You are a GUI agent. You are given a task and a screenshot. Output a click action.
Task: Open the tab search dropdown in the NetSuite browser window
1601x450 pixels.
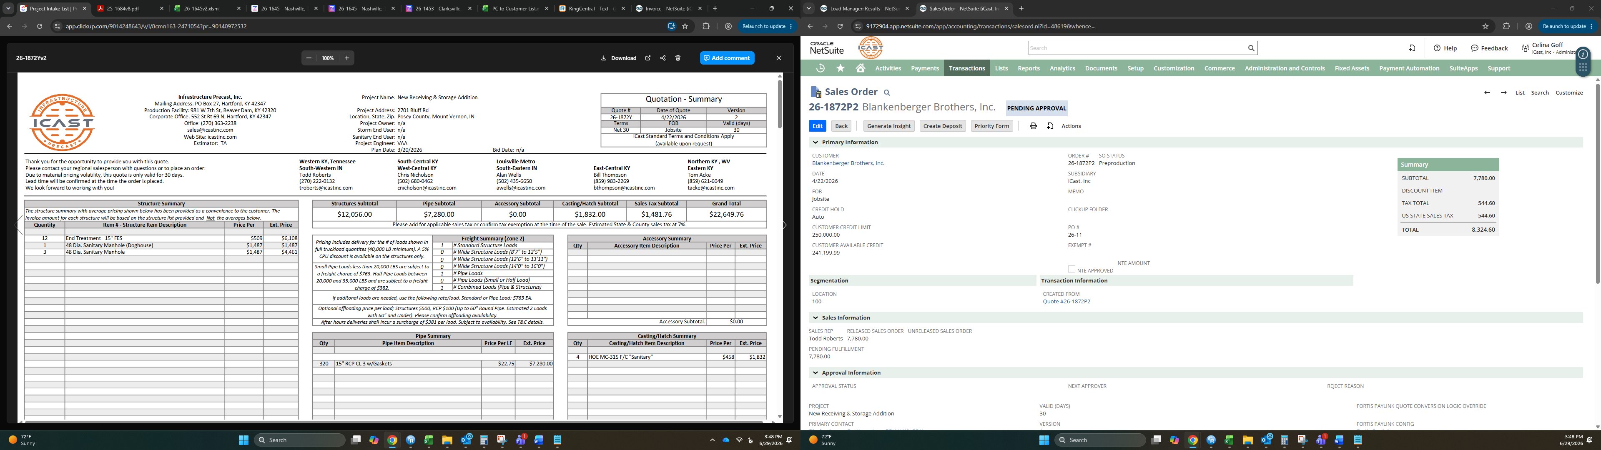(808, 9)
